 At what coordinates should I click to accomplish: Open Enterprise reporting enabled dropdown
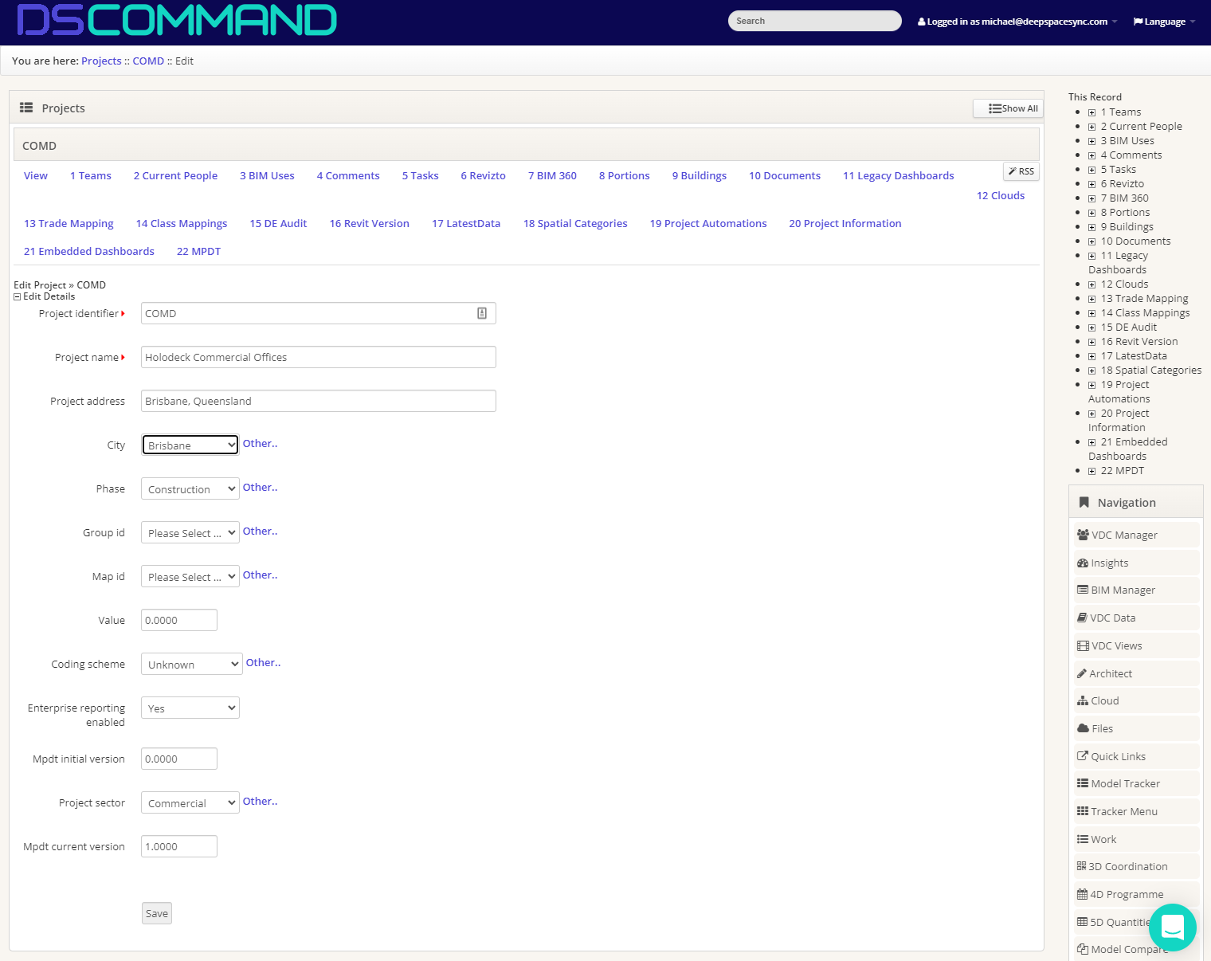(x=190, y=708)
